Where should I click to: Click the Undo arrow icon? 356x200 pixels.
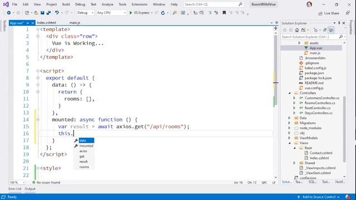pyautogui.click(x=57, y=13)
